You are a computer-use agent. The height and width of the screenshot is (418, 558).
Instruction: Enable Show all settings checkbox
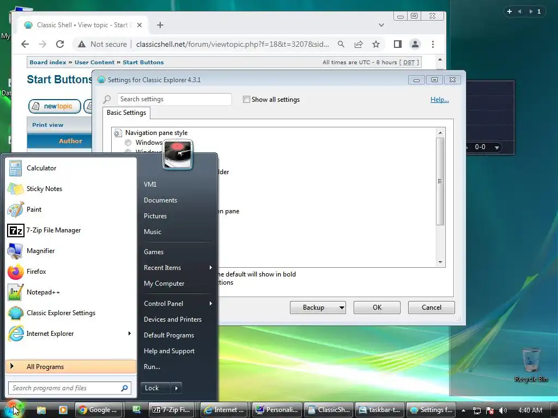pyautogui.click(x=246, y=100)
